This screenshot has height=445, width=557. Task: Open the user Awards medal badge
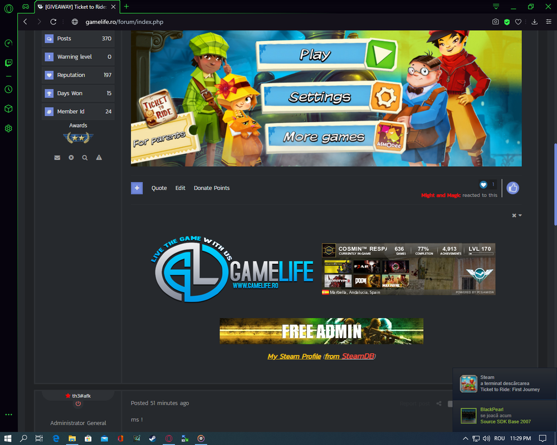78,137
